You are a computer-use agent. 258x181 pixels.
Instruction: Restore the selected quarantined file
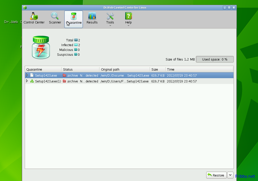[216, 175]
